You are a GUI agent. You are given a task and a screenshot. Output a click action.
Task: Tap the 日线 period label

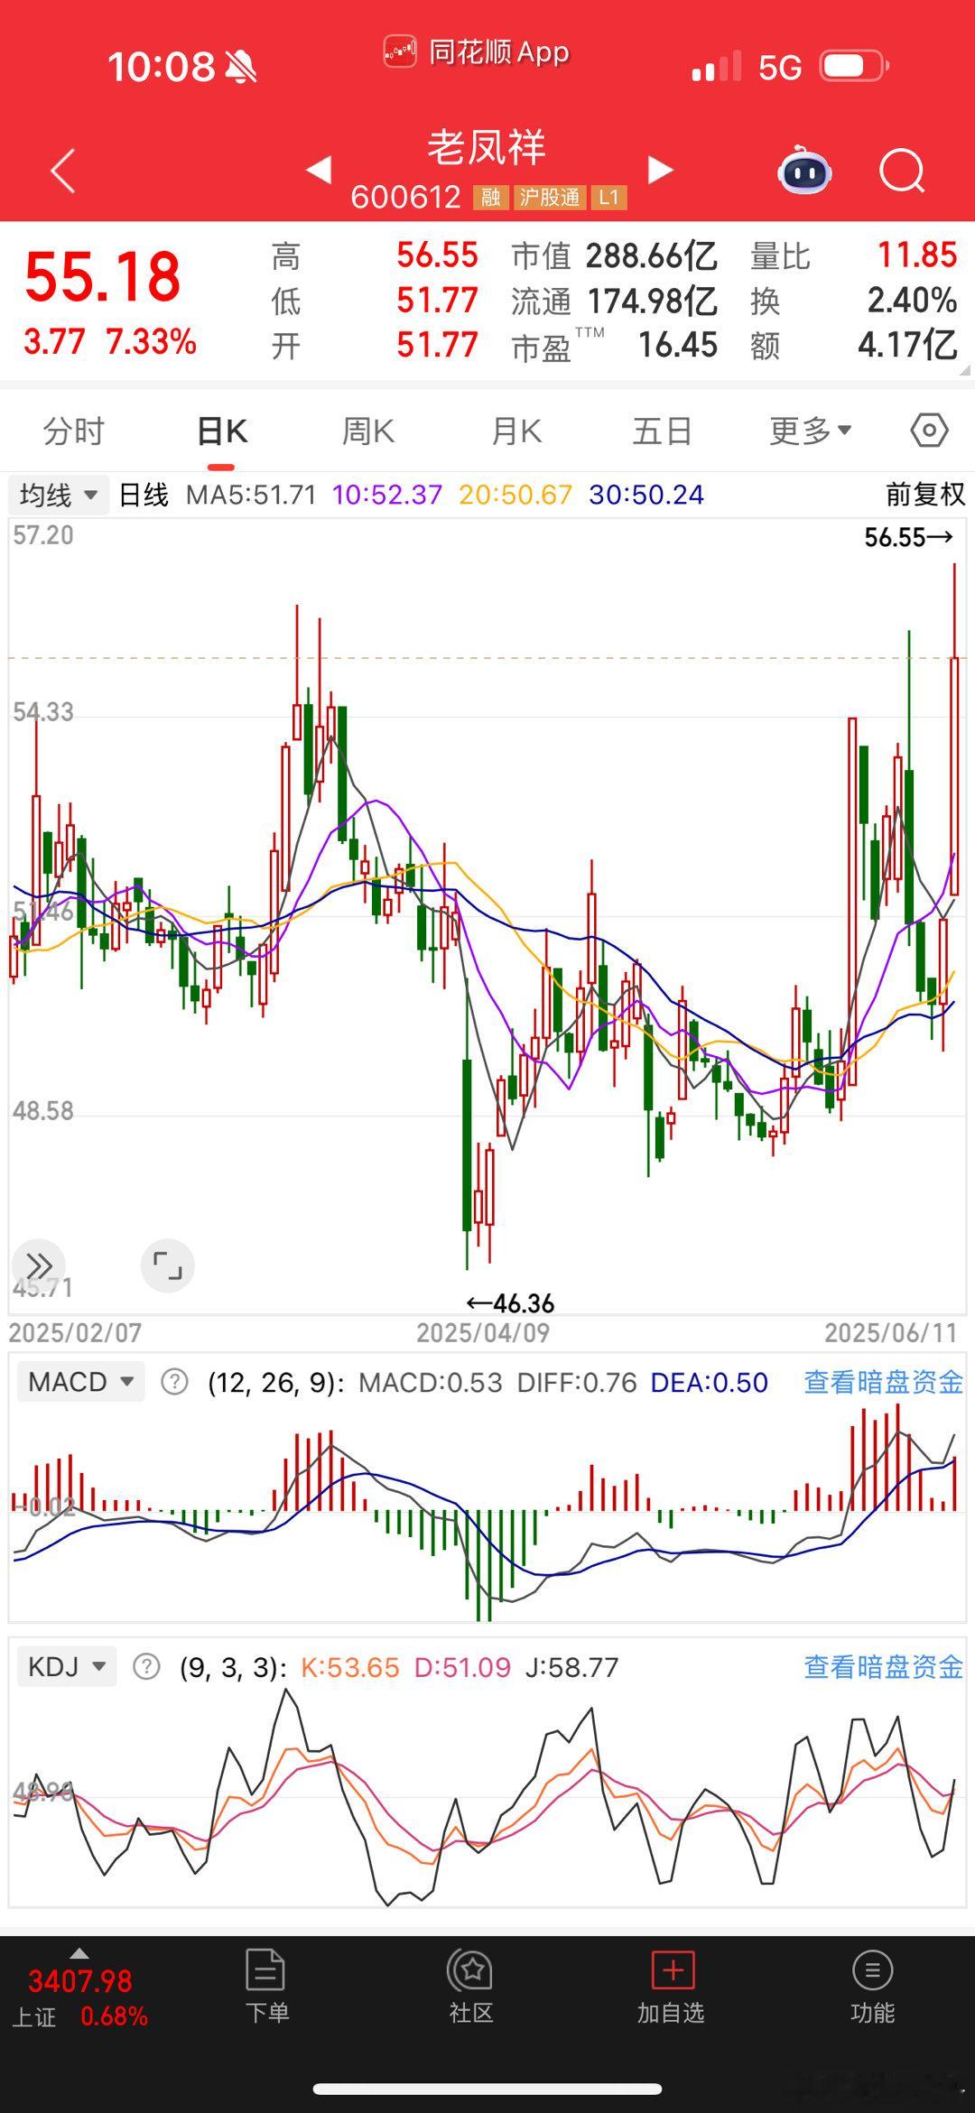[x=144, y=495]
